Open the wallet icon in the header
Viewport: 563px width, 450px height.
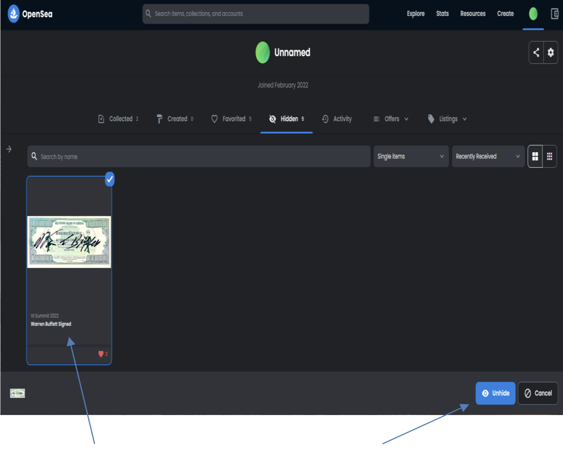555,14
